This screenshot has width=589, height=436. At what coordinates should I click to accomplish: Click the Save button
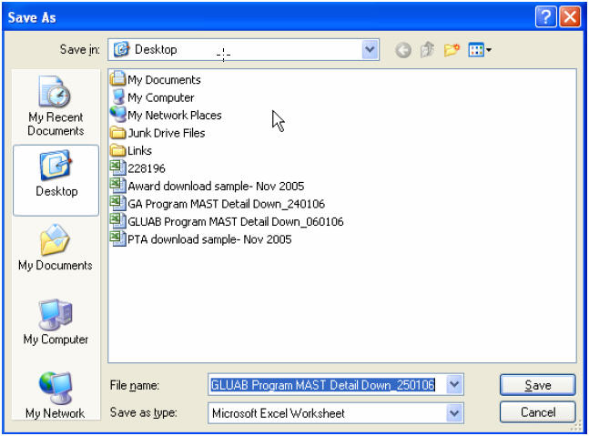point(537,385)
